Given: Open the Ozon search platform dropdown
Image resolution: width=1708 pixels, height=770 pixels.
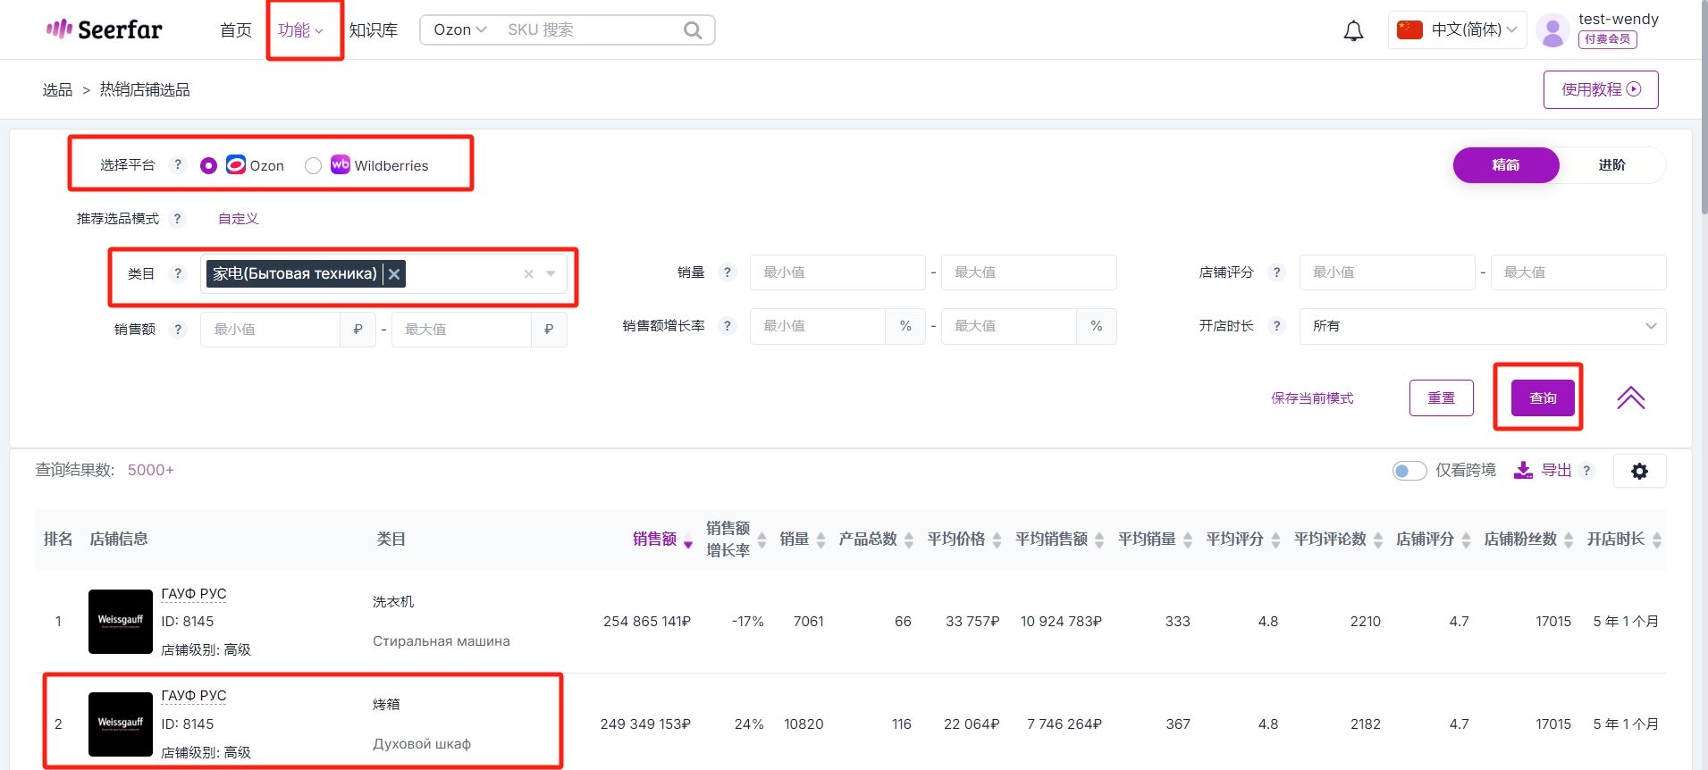Looking at the screenshot, I should [460, 29].
